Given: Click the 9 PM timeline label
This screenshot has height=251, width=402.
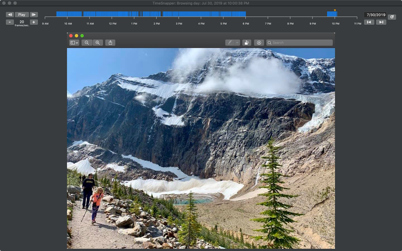Looking at the screenshot, I should click(x=313, y=24).
